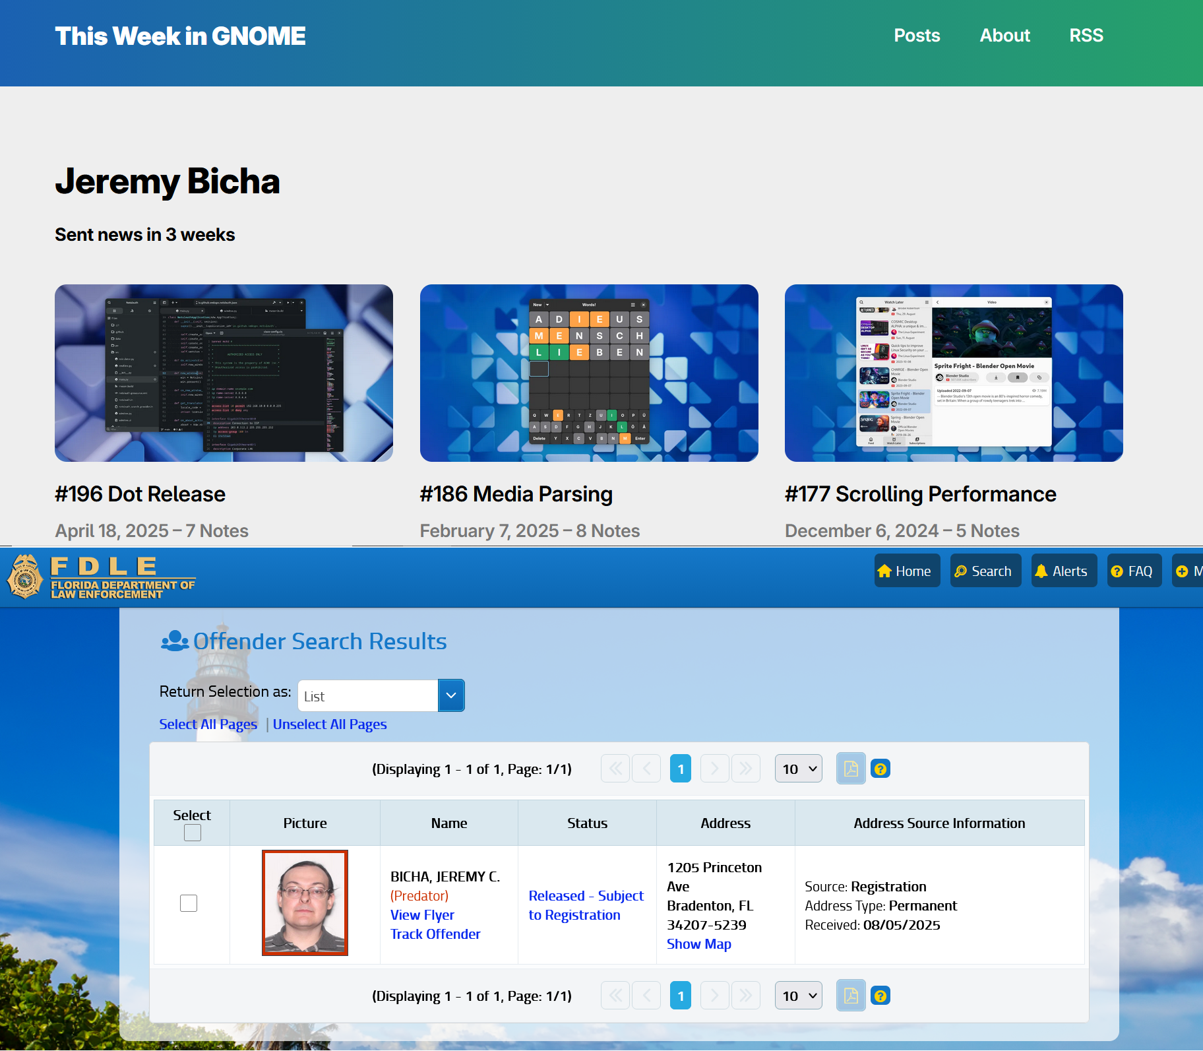Click the Source: Registration text
The image size is (1203, 1051).
click(x=865, y=887)
